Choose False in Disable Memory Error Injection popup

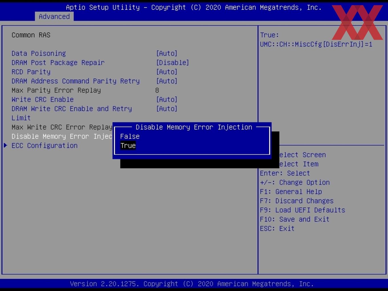click(130, 136)
